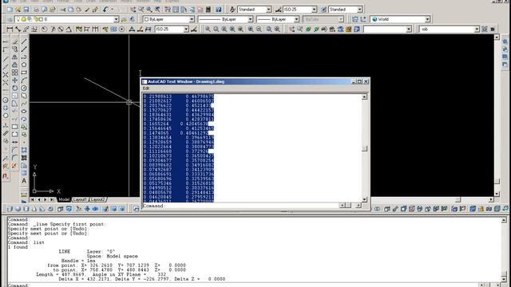The image size is (511, 287).
Task: Select the Arc draw tool
Action: tap(24, 81)
